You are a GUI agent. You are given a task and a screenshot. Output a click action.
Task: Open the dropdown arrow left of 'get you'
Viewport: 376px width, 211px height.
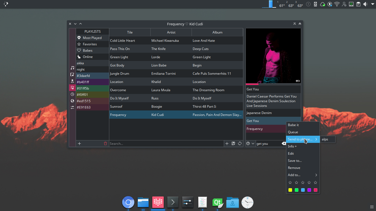click(x=253, y=143)
